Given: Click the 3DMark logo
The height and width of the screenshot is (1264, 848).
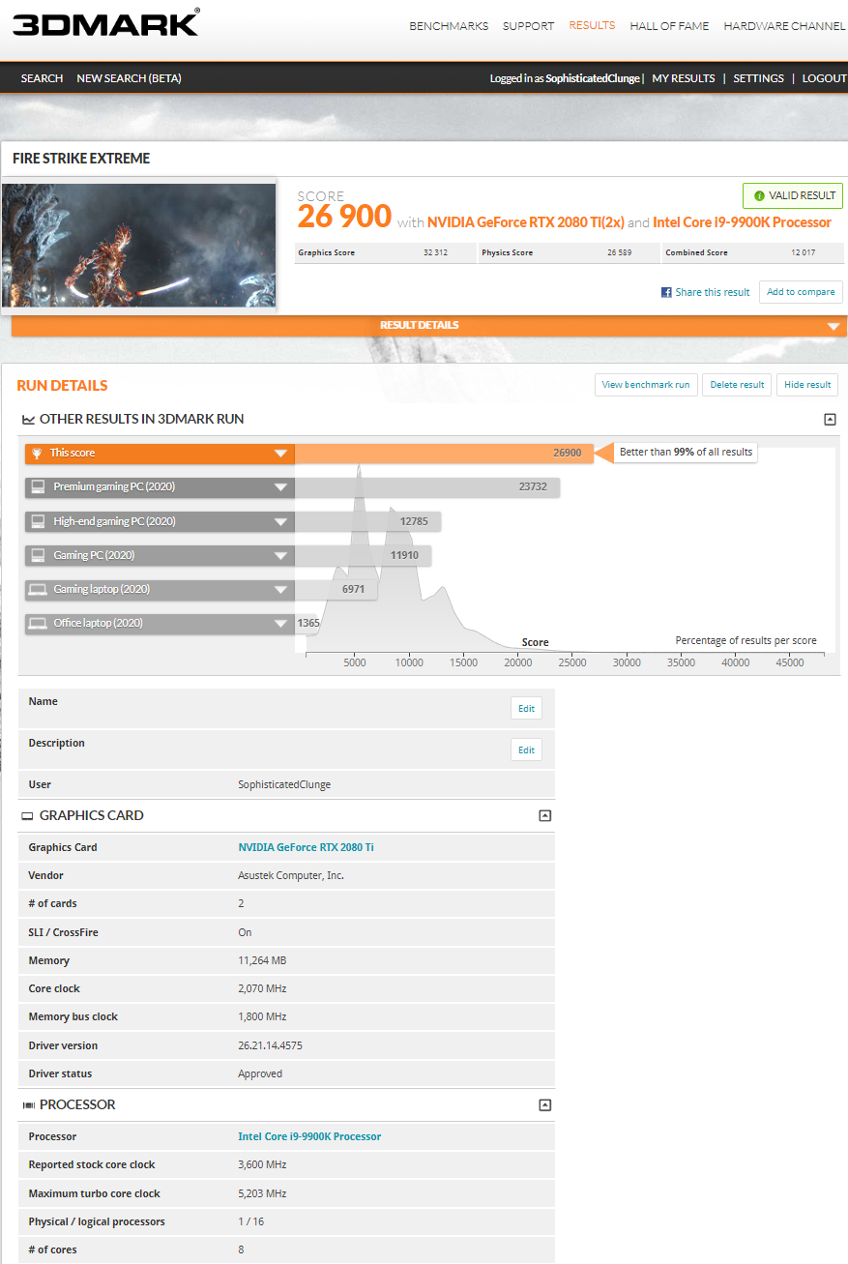Looking at the screenshot, I should coord(105,23).
